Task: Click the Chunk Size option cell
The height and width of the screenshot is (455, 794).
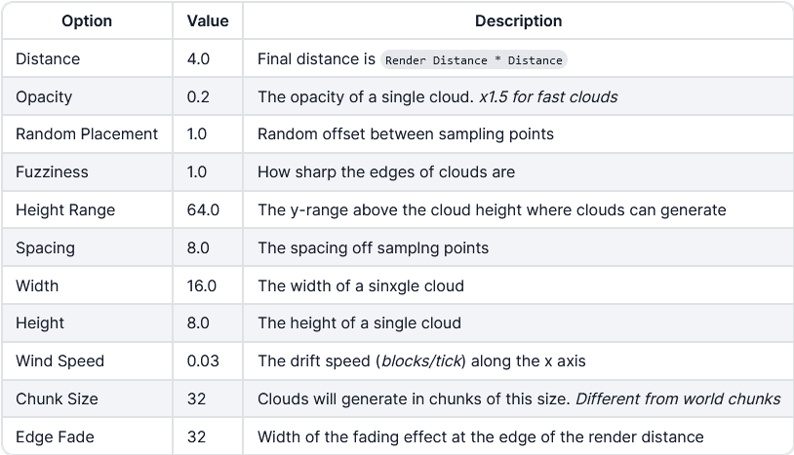Action: (57, 398)
